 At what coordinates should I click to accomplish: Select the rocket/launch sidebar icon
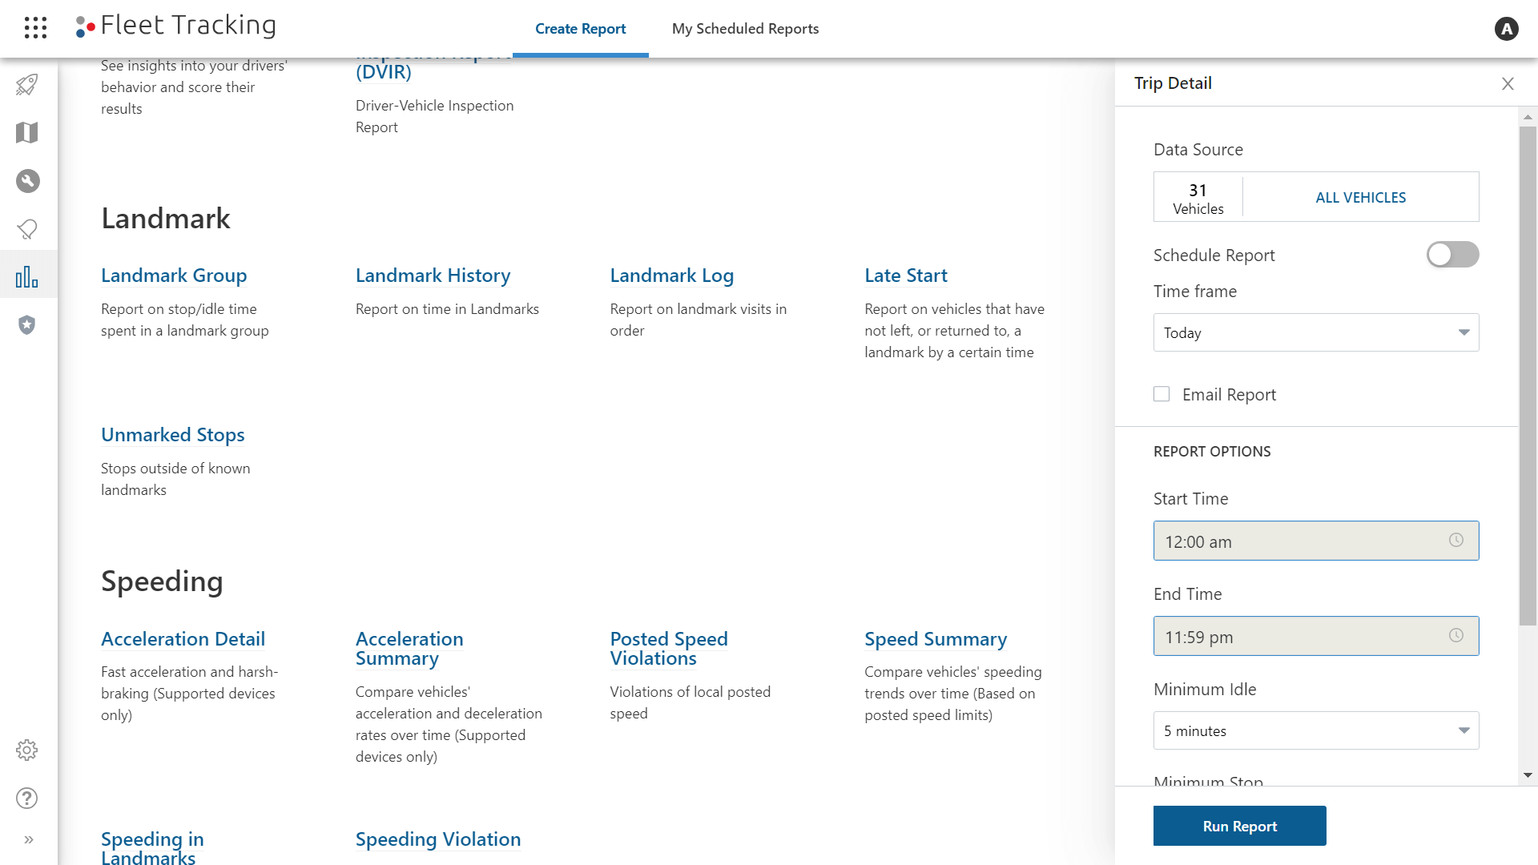click(29, 83)
